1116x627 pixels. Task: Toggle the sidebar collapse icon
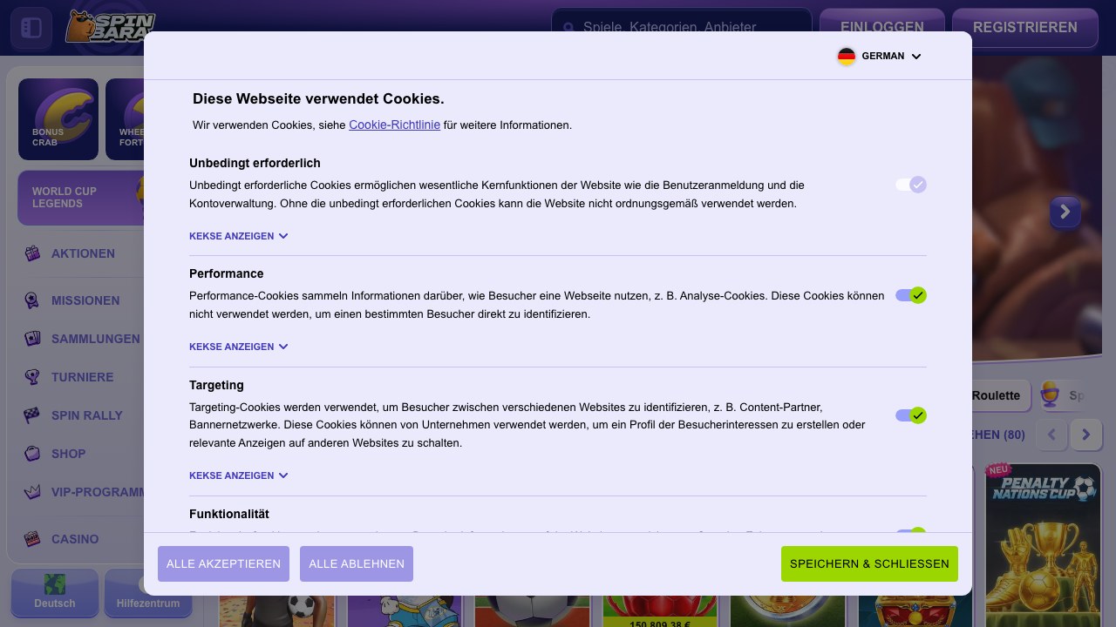click(31, 28)
